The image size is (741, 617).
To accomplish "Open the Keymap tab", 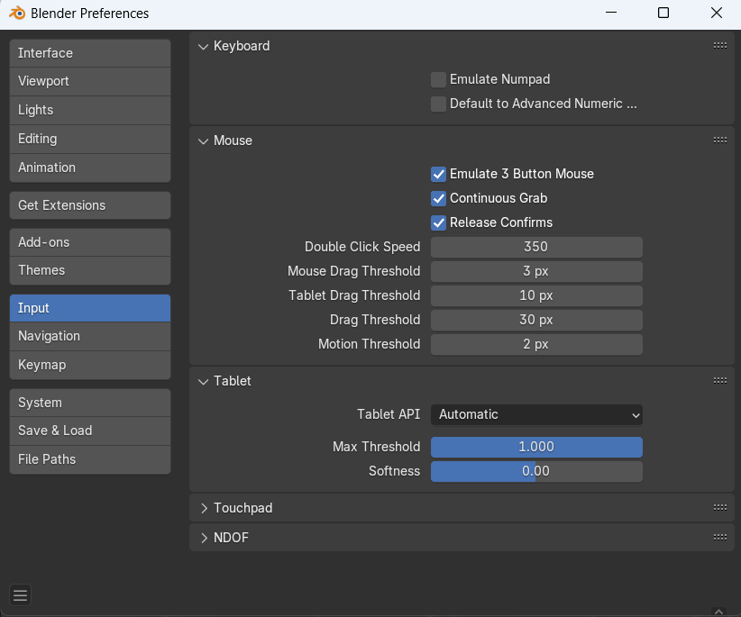I will point(90,365).
